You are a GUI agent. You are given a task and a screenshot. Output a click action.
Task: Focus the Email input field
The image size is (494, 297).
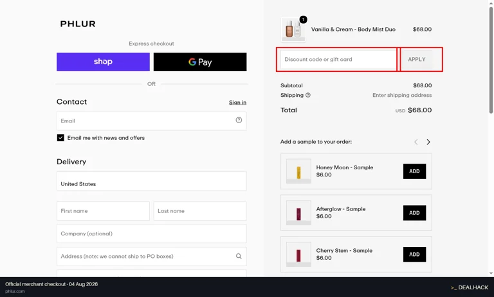point(152,121)
